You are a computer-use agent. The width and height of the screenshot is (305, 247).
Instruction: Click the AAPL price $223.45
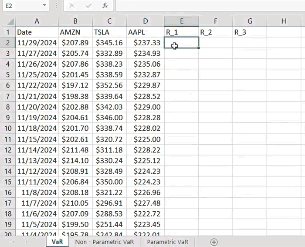(x=146, y=224)
